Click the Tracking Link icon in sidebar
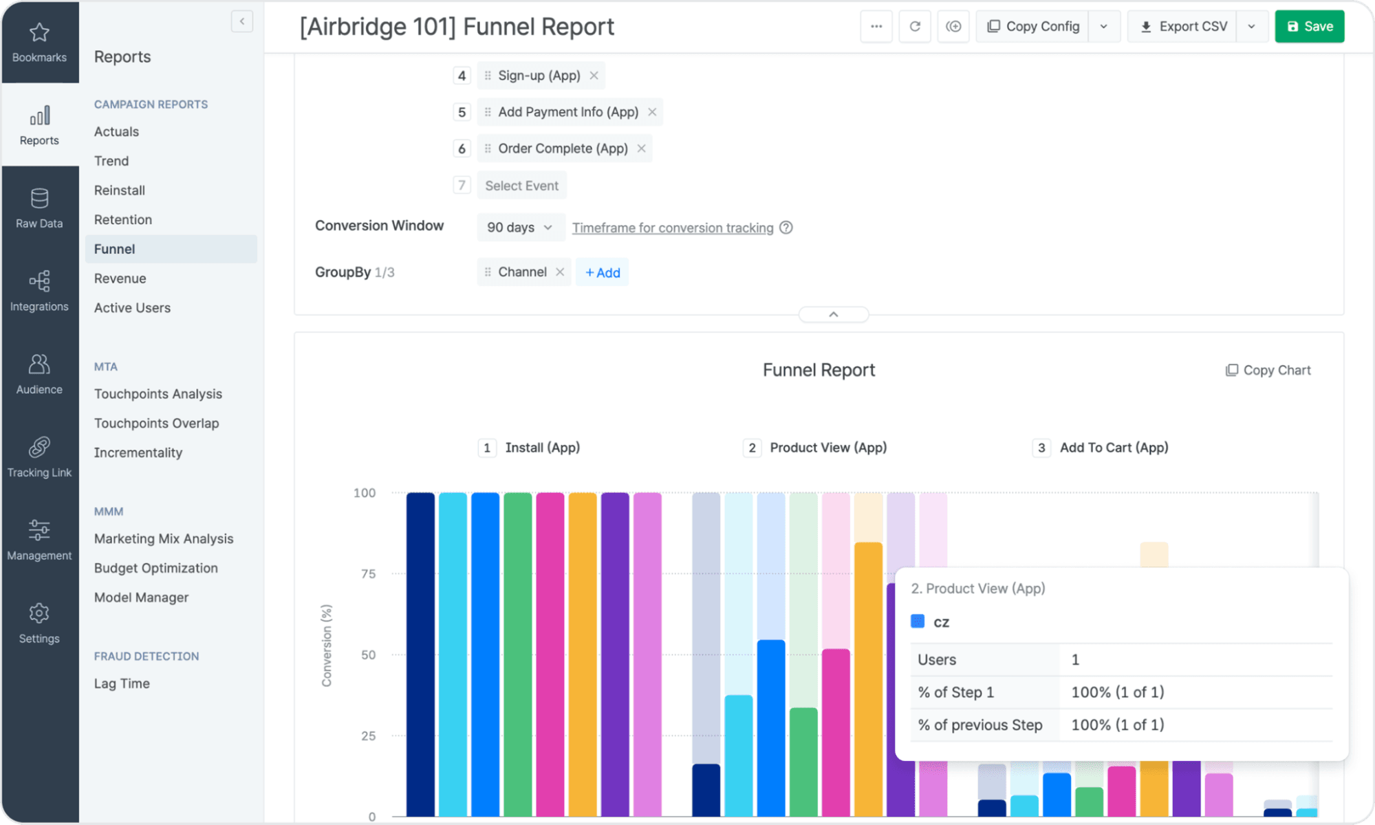The width and height of the screenshot is (1375, 825). click(x=39, y=447)
